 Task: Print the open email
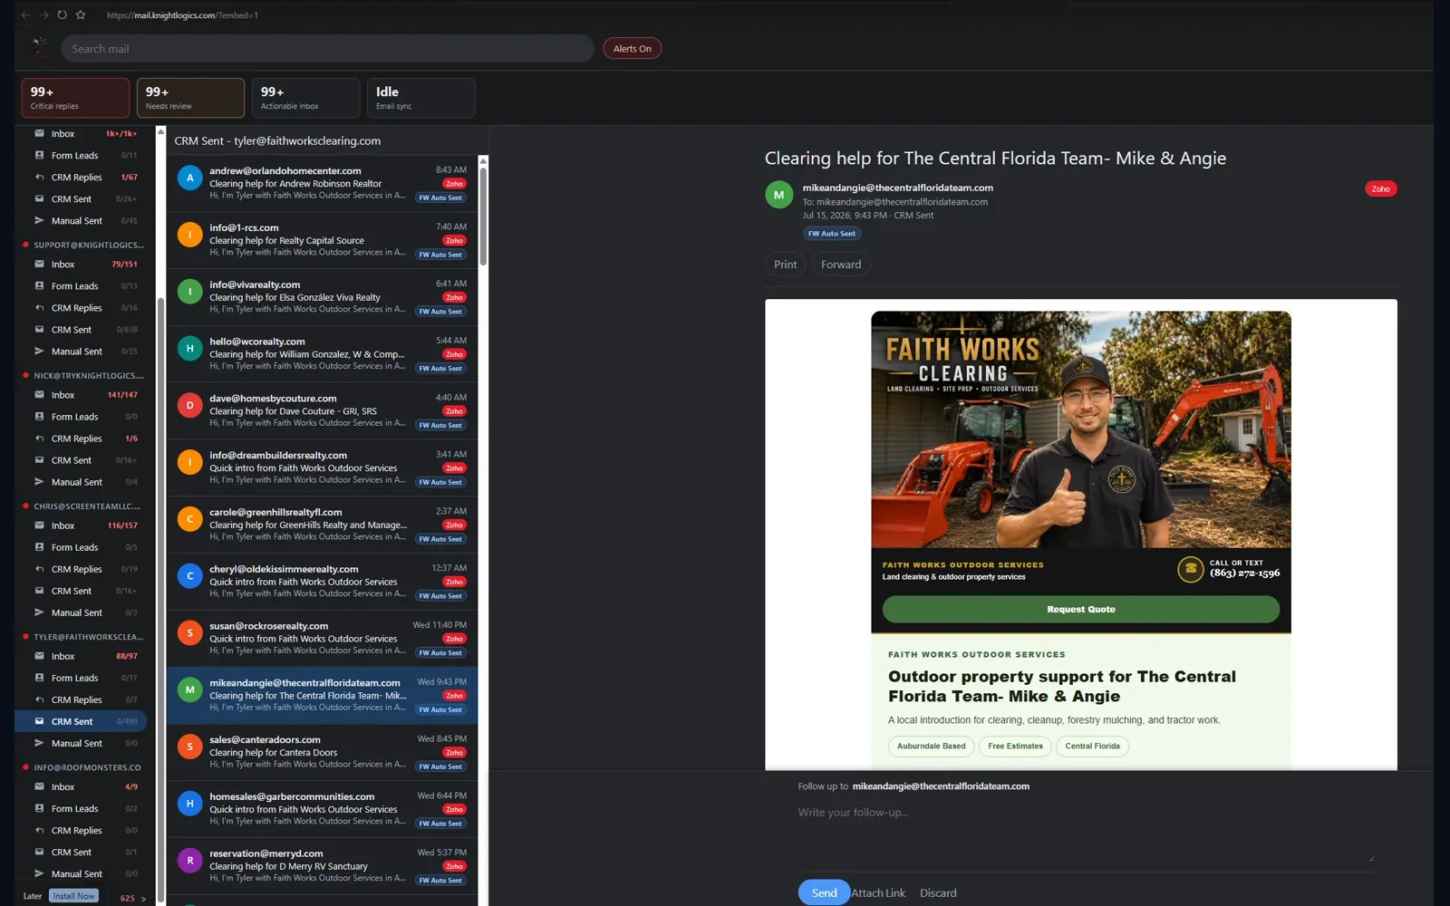click(x=786, y=265)
